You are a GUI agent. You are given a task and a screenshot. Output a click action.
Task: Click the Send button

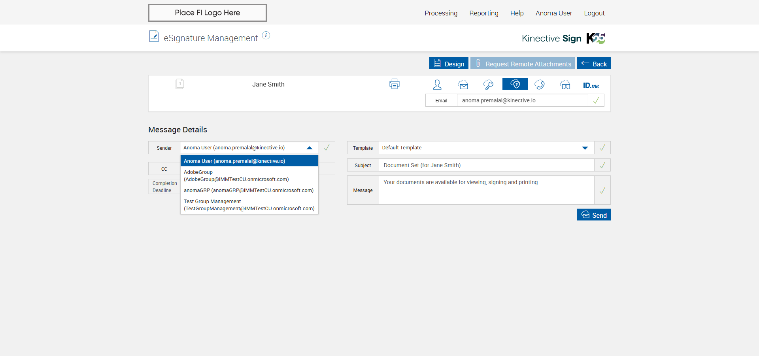[x=593, y=215]
